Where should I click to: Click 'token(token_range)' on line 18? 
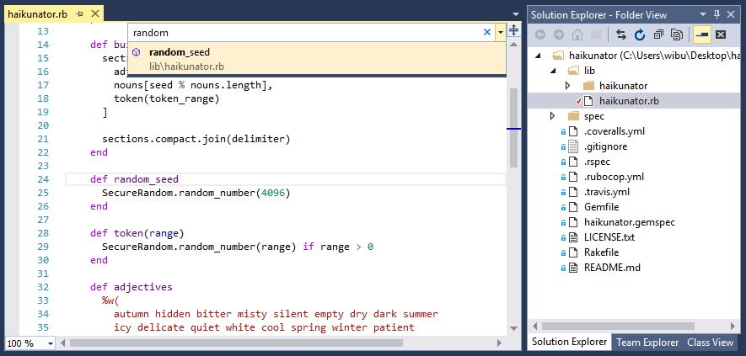pyautogui.click(x=167, y=98)
